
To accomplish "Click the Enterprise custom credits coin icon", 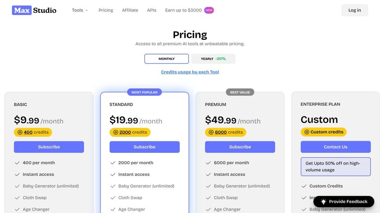I will pos(306,132).
